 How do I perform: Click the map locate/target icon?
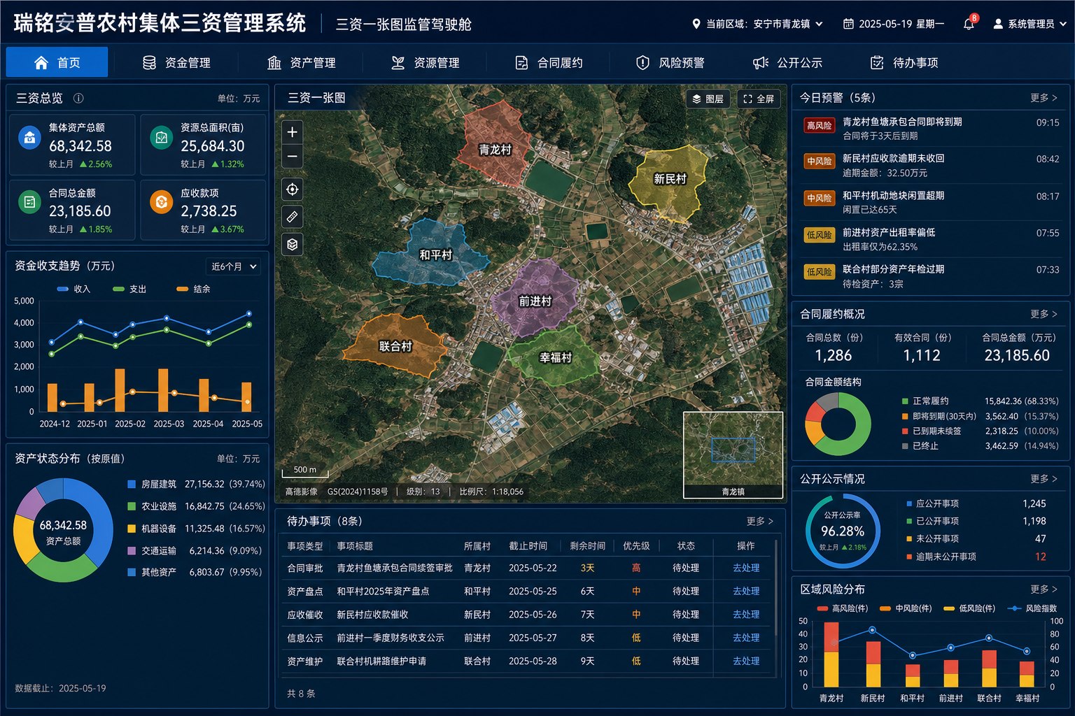(293, 189)
